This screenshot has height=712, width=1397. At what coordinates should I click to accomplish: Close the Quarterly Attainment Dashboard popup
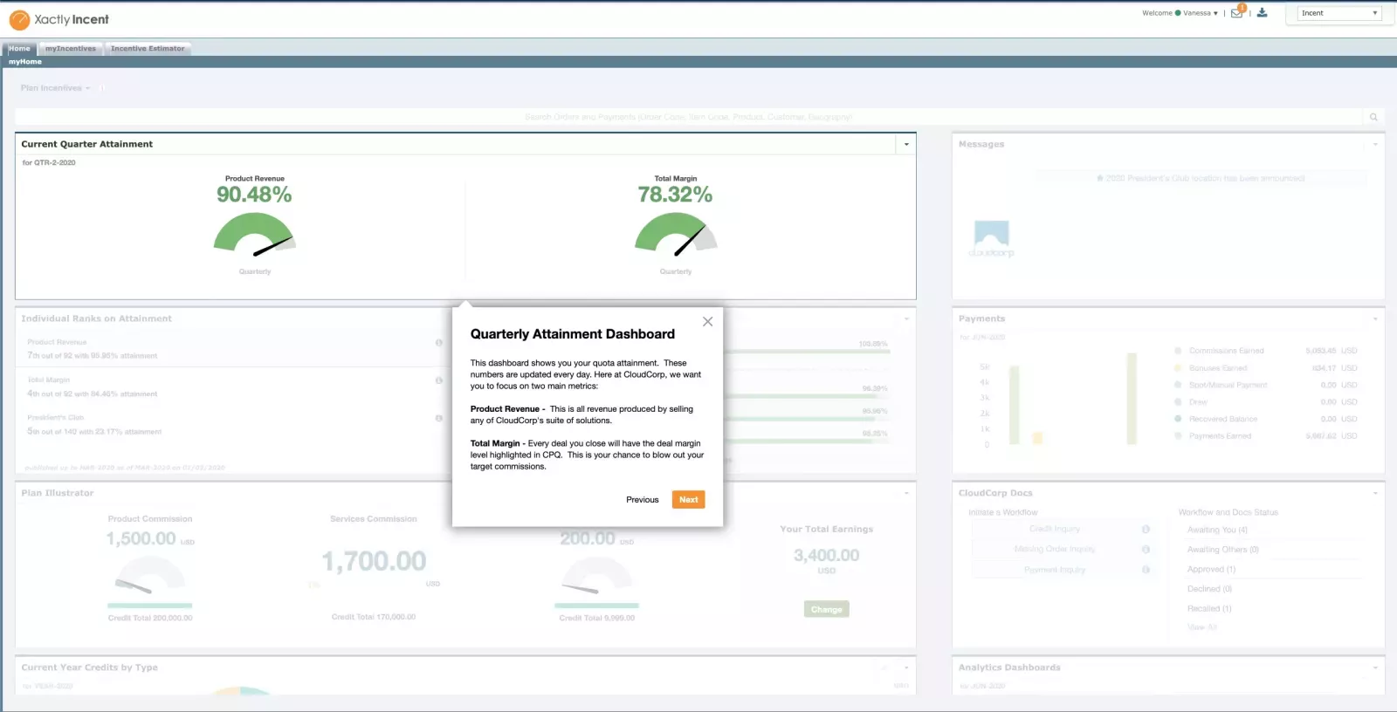(x=707, y=322)
